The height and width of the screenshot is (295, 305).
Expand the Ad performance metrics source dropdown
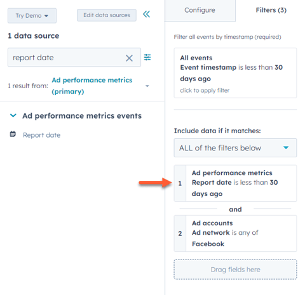coord(147,86)
